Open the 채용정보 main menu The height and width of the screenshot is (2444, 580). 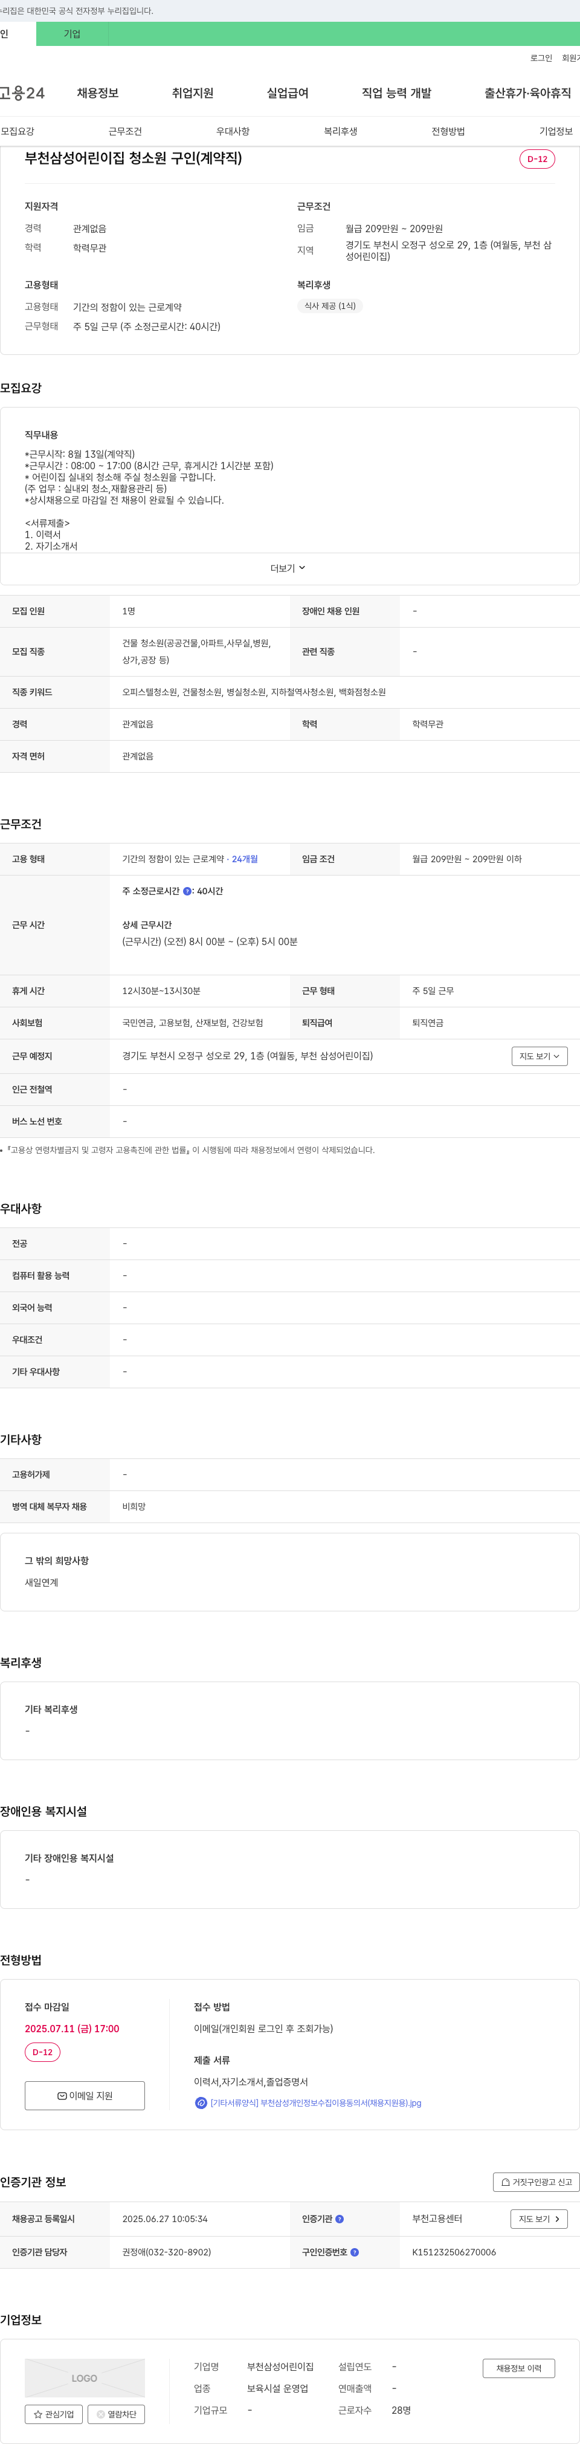98,93
